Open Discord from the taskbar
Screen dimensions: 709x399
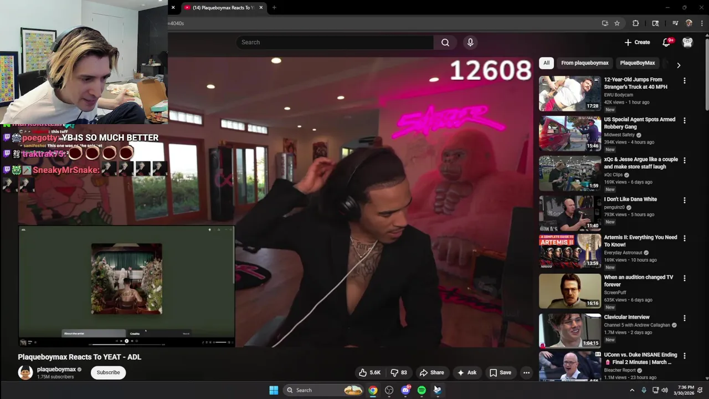[405, 390]
